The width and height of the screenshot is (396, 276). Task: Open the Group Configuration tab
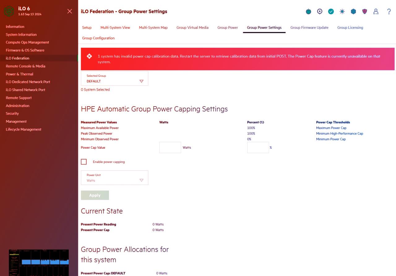(x=98, y=38)
